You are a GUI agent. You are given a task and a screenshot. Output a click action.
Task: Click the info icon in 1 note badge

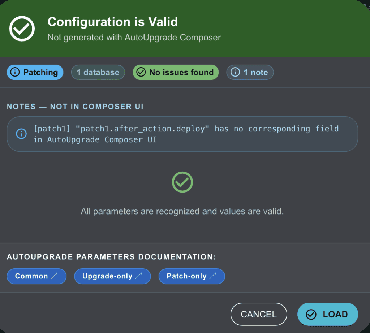click(235, 72)
